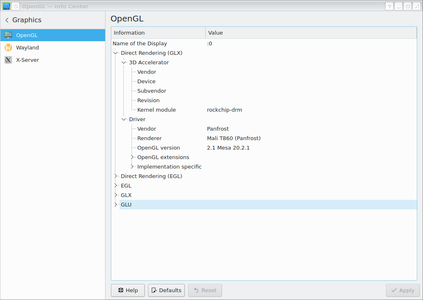Click the question mark help titlebar icon
Screen dimensions: 423x300
pos(389,6)
